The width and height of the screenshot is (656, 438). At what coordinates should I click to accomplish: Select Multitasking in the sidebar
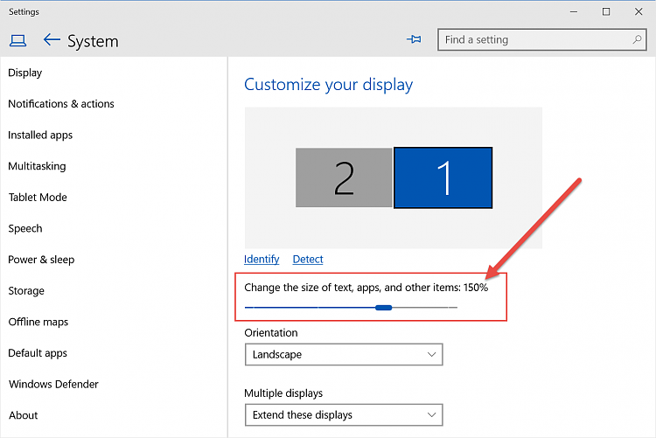[x=37, y=166]
